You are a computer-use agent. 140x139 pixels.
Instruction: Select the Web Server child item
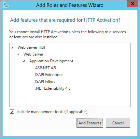[x=33, y=54]
